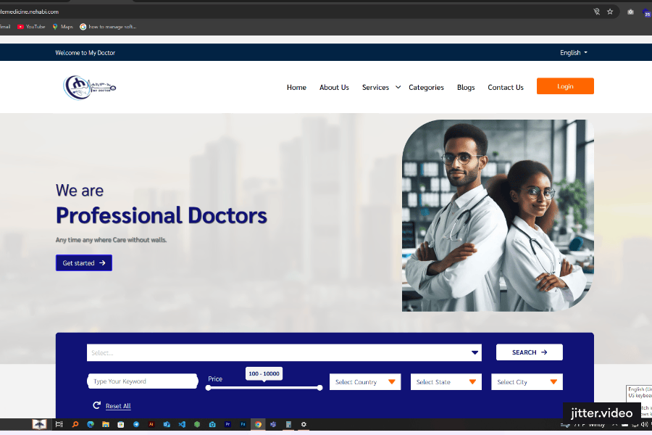Open File Explorer from the taskbar

tap(106, 424)
